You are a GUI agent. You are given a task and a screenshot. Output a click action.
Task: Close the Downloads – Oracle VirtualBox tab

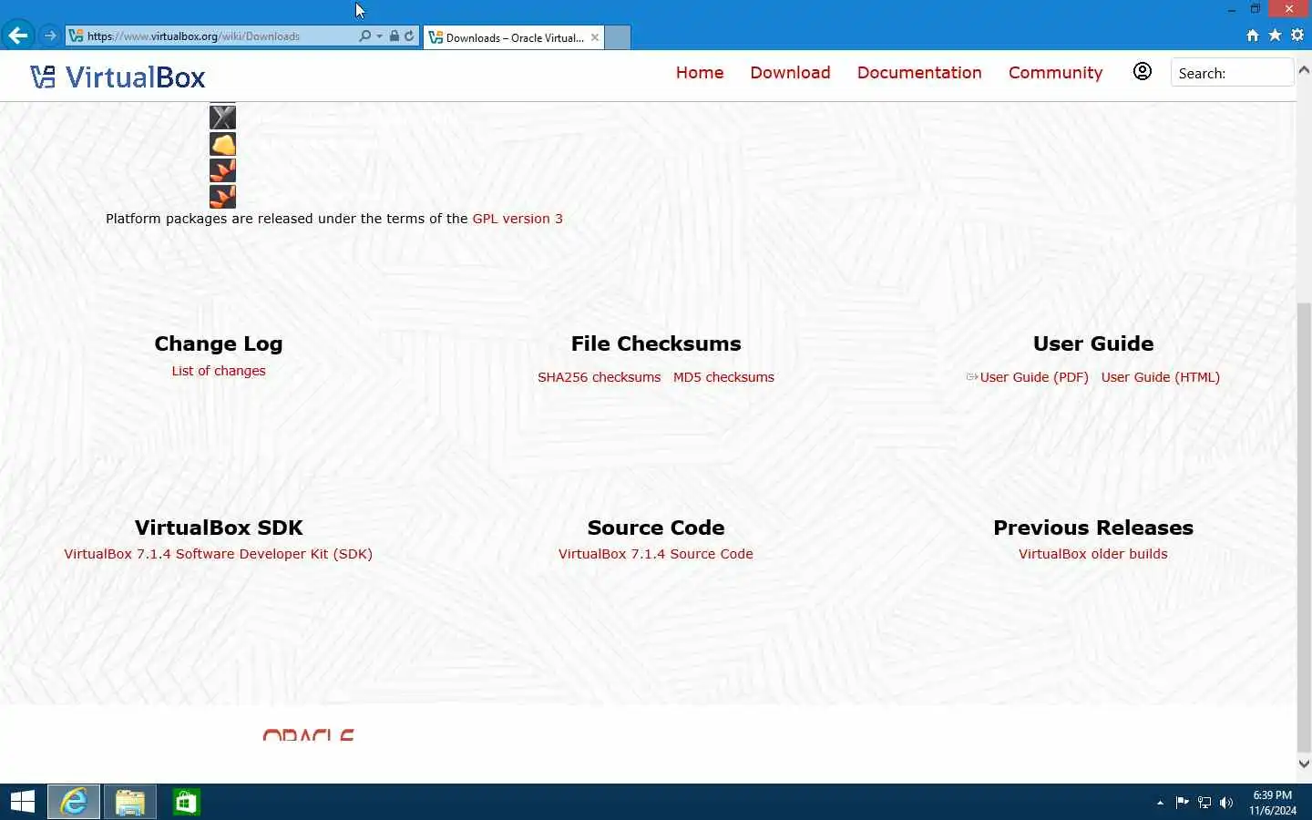click(x=595, y=37)
